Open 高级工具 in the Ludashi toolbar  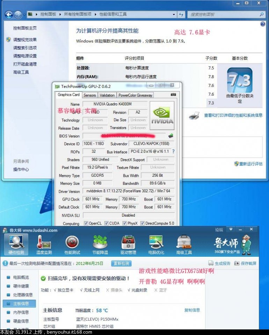click(184, 245)
